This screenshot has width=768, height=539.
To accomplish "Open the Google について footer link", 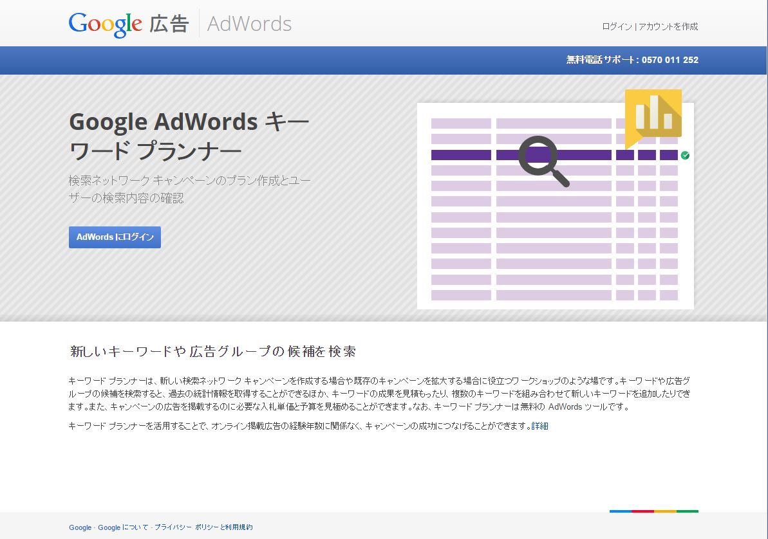I will (x=123, y=527).
